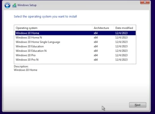Pick Windows 10 Education N edition
The image size is (155, 114).
point(75,51)
